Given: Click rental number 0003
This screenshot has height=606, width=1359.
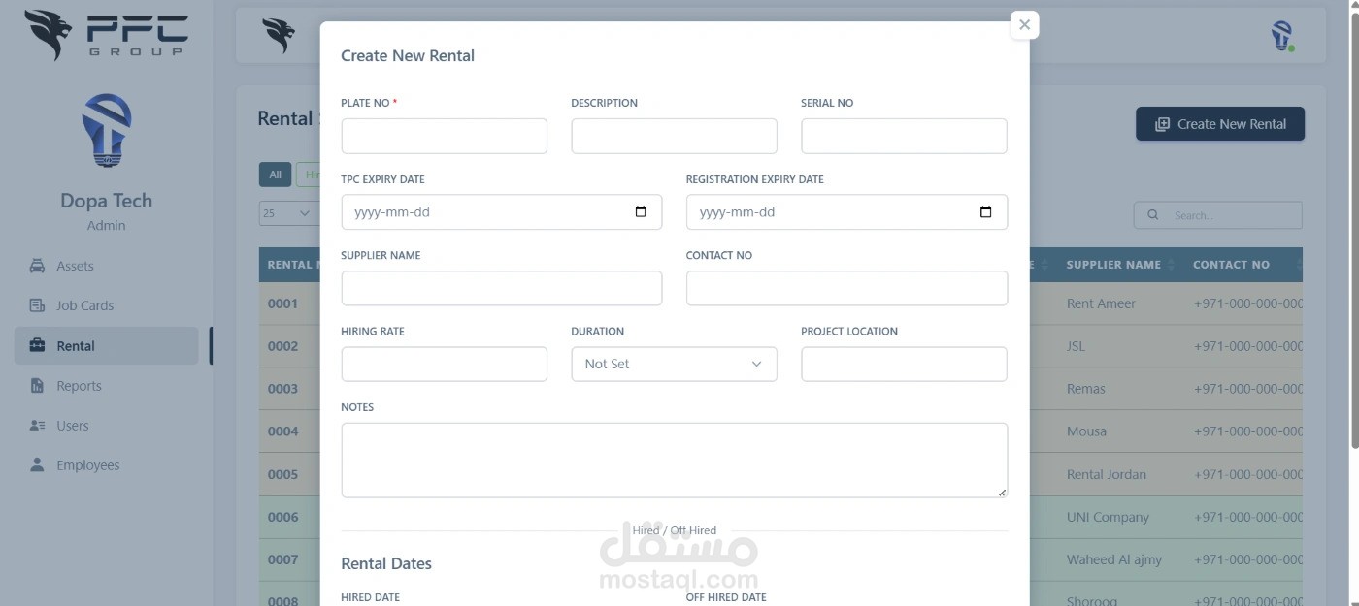Looking at the screenshot, I should pos(282,389).
